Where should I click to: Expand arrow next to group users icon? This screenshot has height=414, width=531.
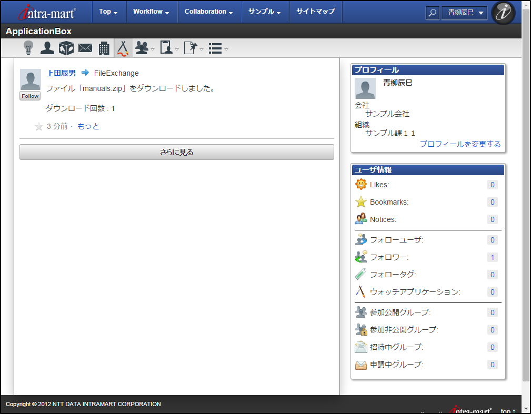[x=153, y=49]
